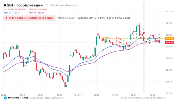Click the red 119.33 current price tag
The image size is (180, 101).
coord(169,42)
